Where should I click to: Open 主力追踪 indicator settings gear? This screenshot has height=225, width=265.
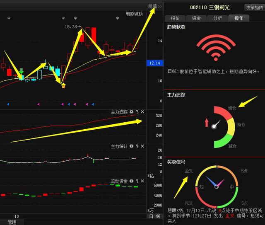[131, 112]
